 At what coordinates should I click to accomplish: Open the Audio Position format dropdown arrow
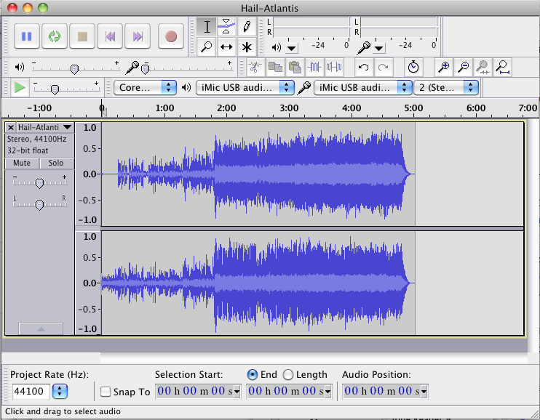point(424,392)
